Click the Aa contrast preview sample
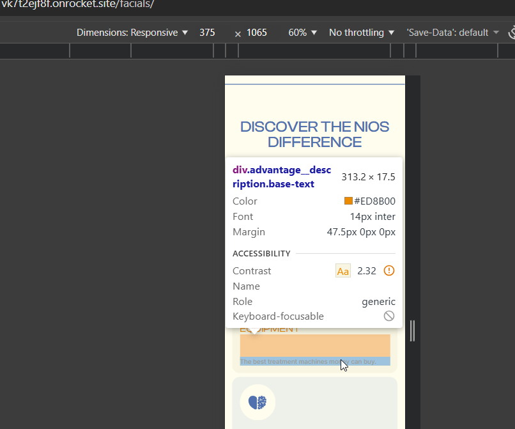This screenshot has width=515, height=429. (343, 271)
